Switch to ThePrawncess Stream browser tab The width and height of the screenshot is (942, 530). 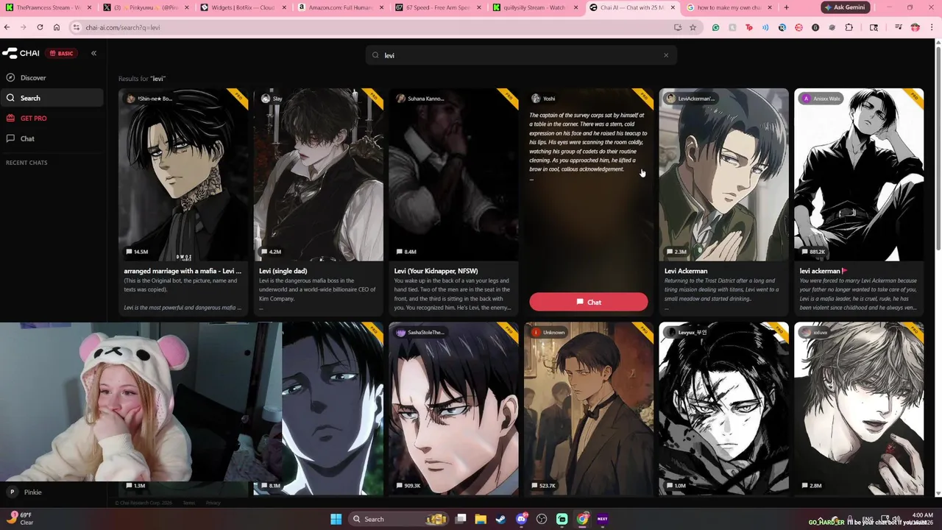point(48,7)
